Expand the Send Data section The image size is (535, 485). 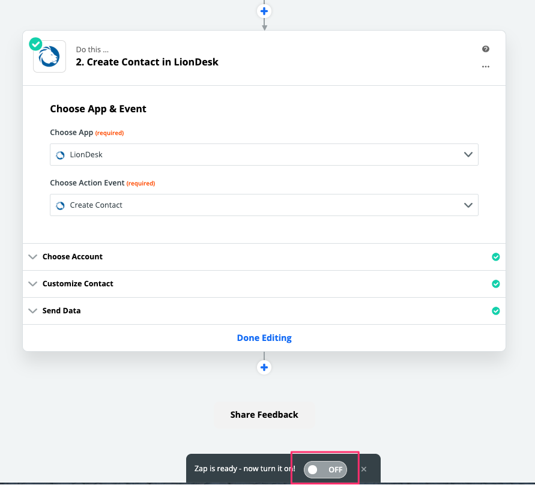click(x=264, y=311)
